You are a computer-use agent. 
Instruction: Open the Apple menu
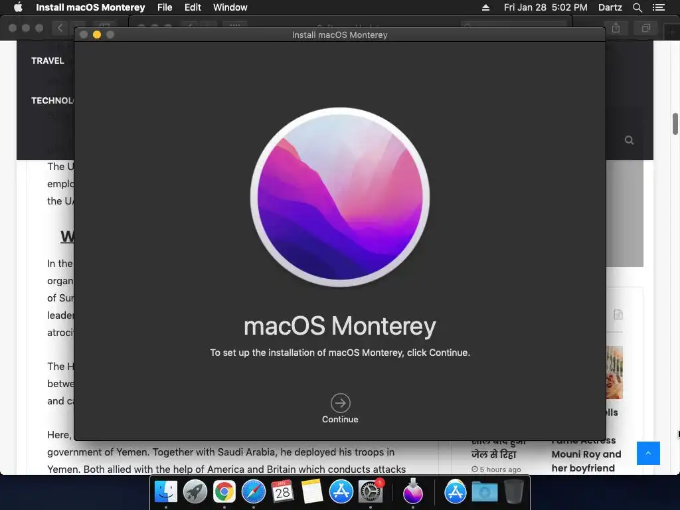[x=18, y=7]
